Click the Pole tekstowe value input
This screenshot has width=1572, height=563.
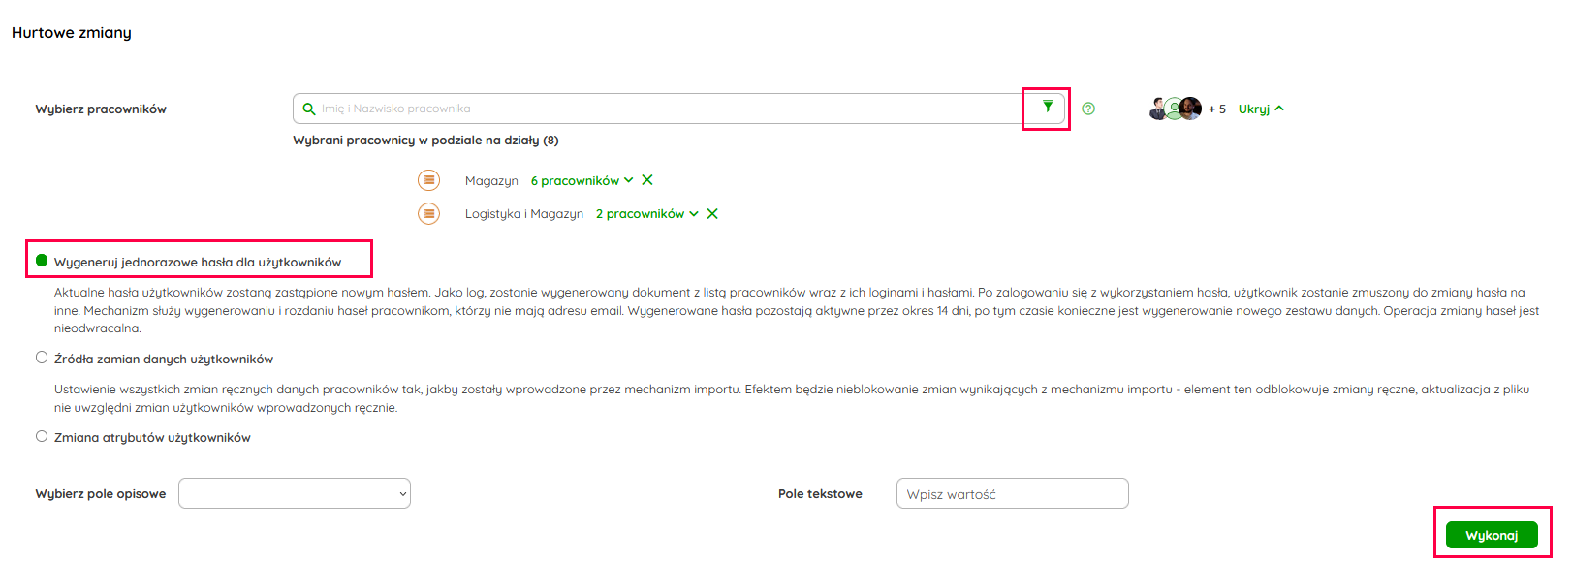tap(1012, 493)
